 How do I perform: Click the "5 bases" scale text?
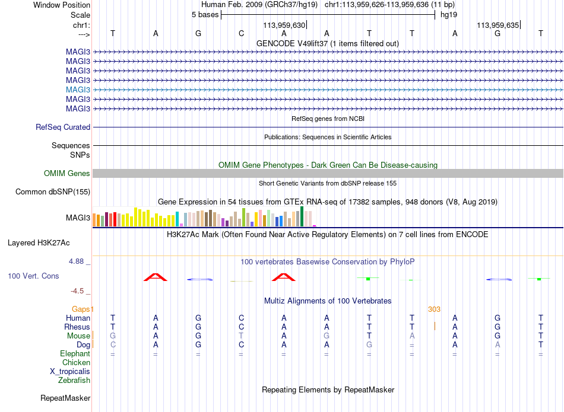point(205,15)
